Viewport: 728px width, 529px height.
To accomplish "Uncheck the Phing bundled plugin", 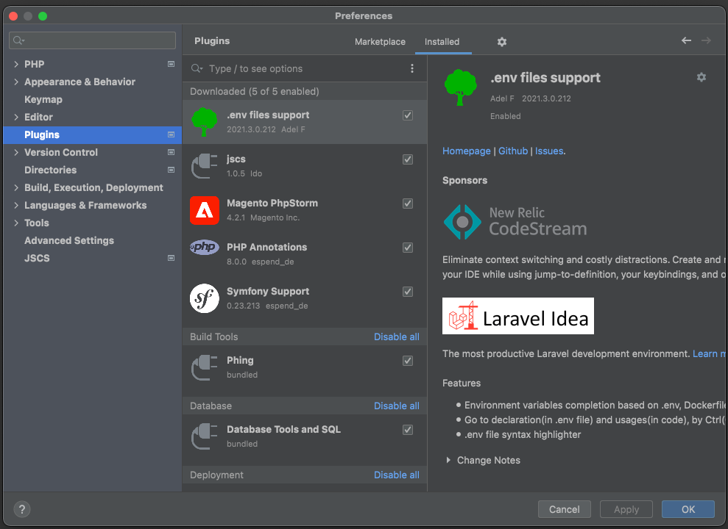I will point(408,361).
